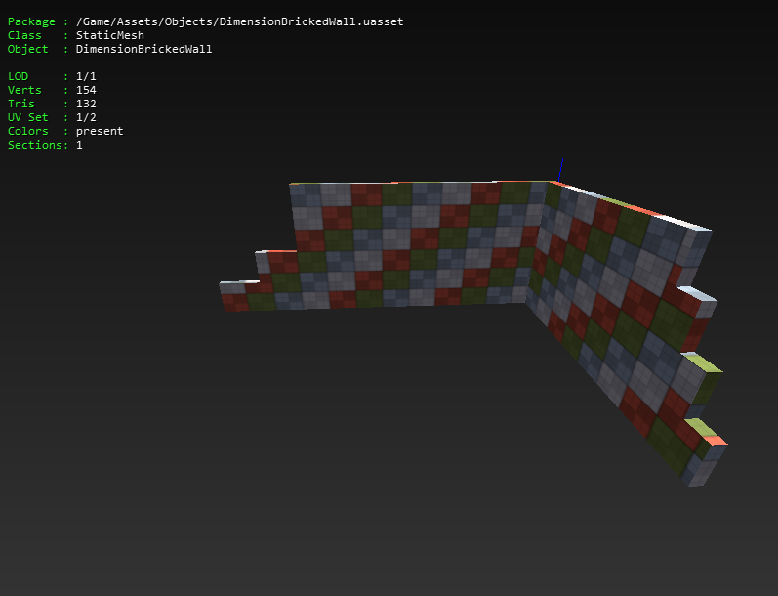Click the Colors present value
778x596 pixels.
pyautogui.click(x=100, y=131)
